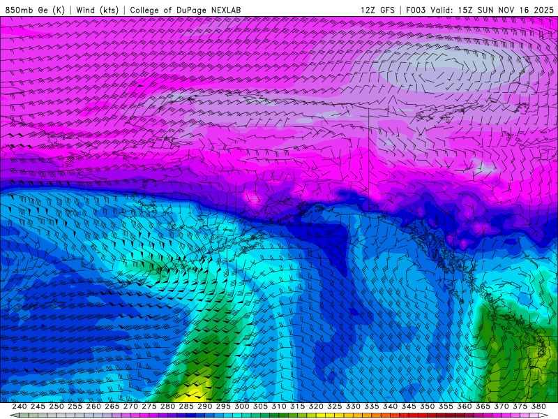Image resolution: width=558 pixels, height=419 pixels.
Task: Pick the 330 scale label
Action: tap(353, 406)
